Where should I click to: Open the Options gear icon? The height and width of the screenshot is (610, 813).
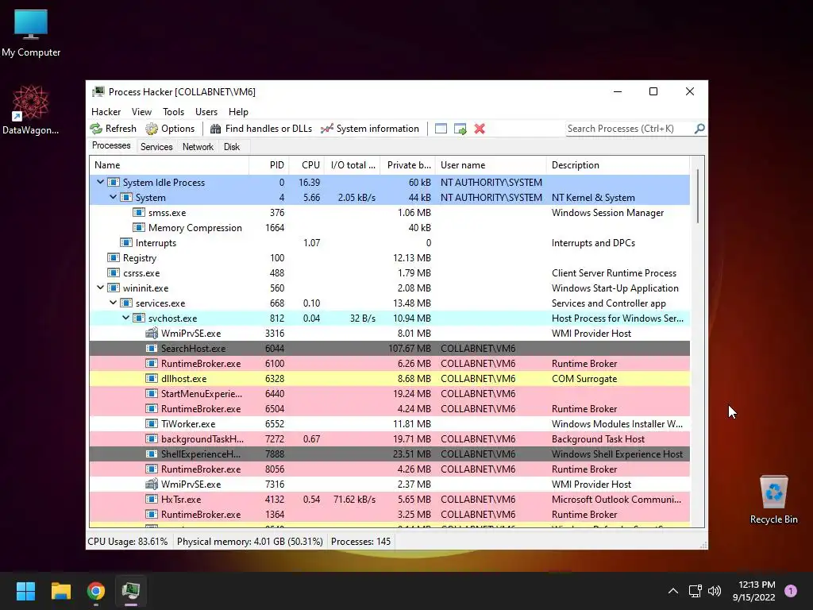(x=152, y=129)
